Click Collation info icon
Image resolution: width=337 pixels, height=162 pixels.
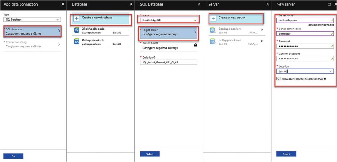[154, 57]
